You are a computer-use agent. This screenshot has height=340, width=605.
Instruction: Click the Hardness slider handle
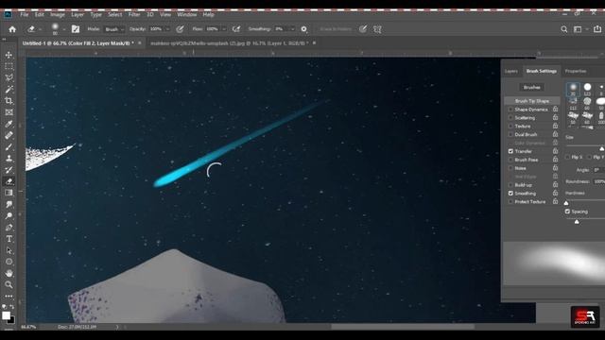(566, 203)
